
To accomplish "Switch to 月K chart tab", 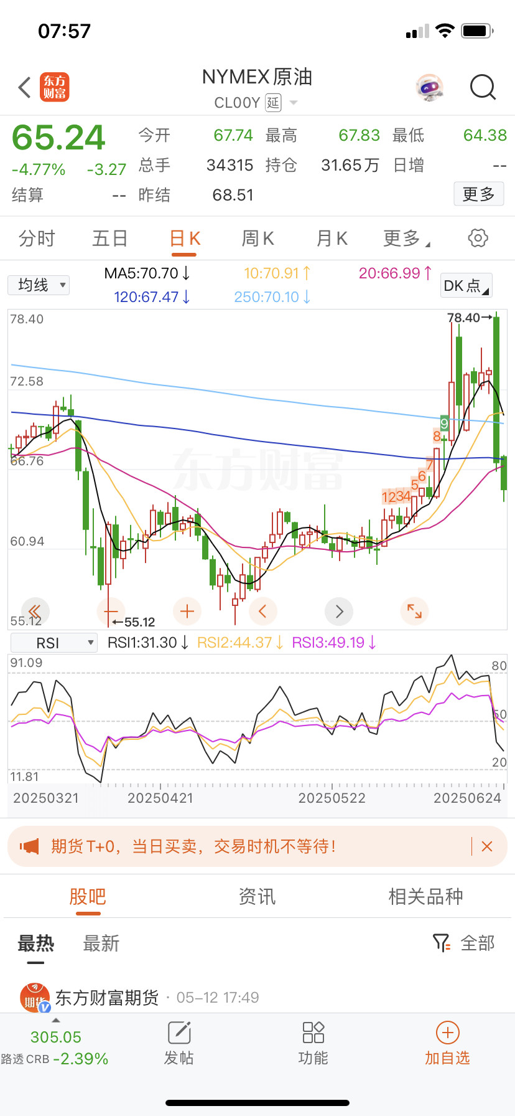I will tap(332, 239).
